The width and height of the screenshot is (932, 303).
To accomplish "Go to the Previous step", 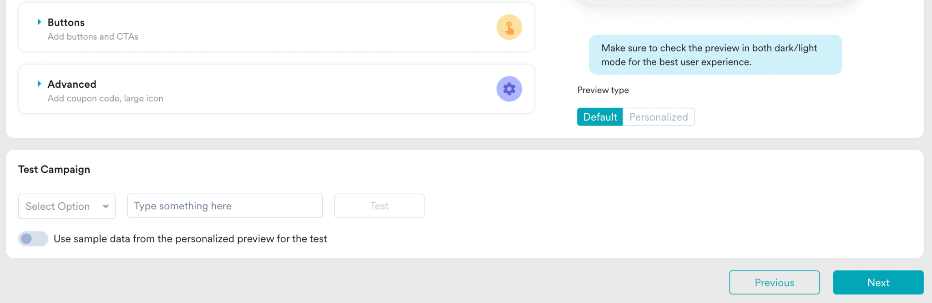I will [774, 283].
